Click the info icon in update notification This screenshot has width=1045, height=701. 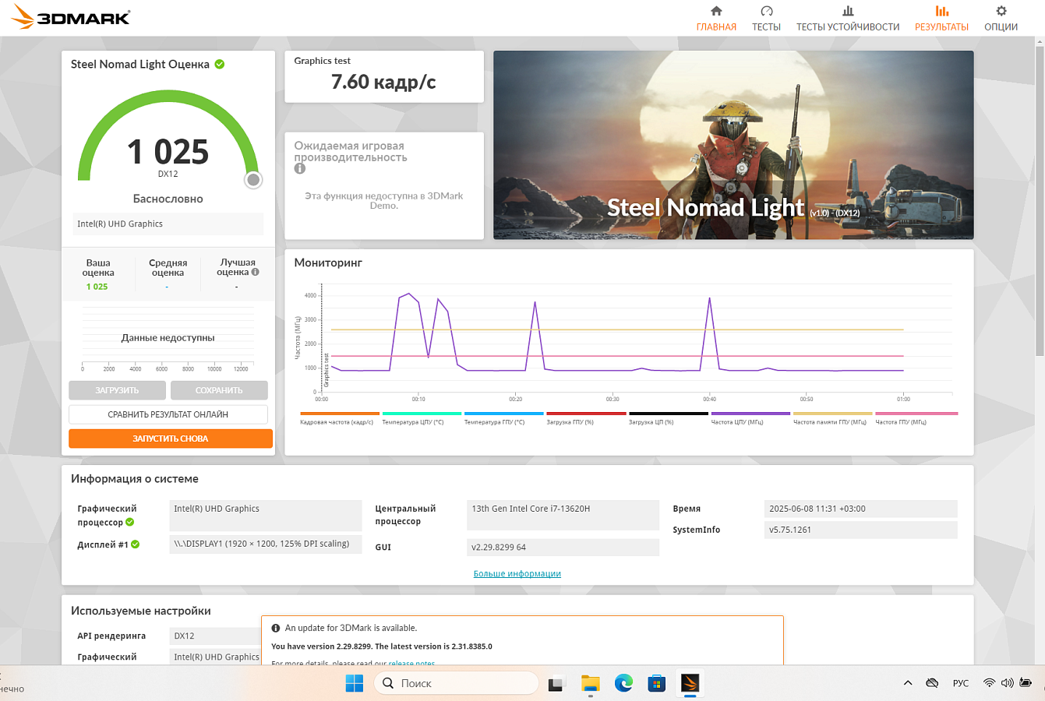(x=275, y=628)
